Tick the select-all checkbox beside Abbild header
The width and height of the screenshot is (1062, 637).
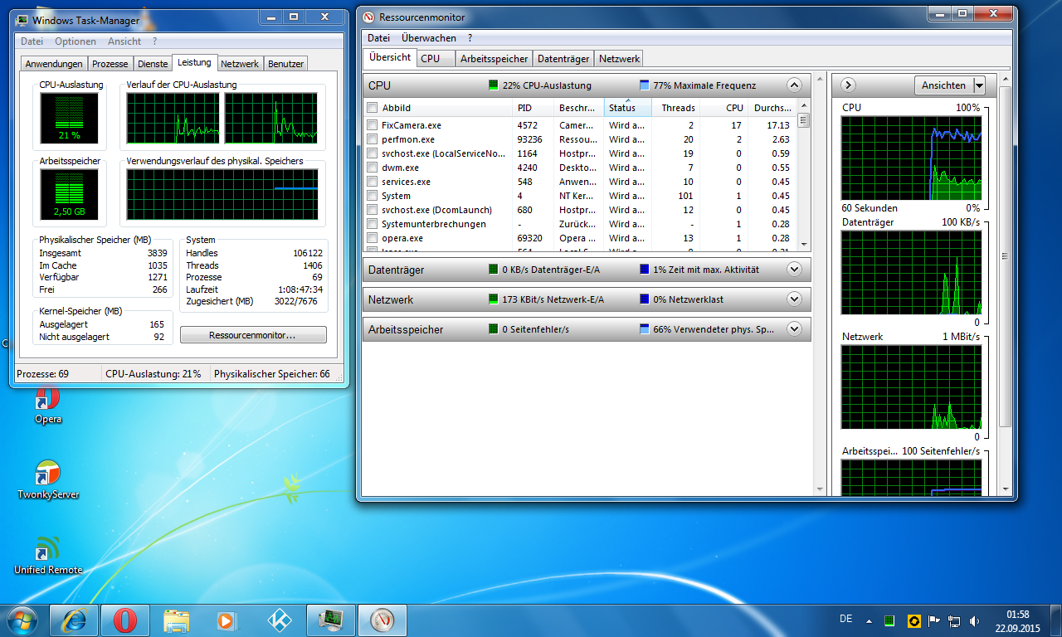372,108
